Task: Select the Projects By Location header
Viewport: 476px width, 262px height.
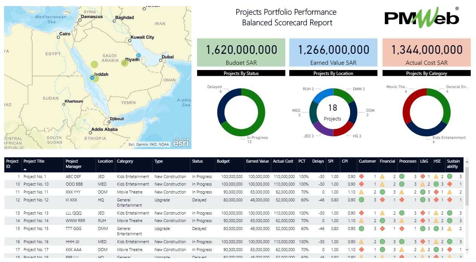Action: pos(333,73)
